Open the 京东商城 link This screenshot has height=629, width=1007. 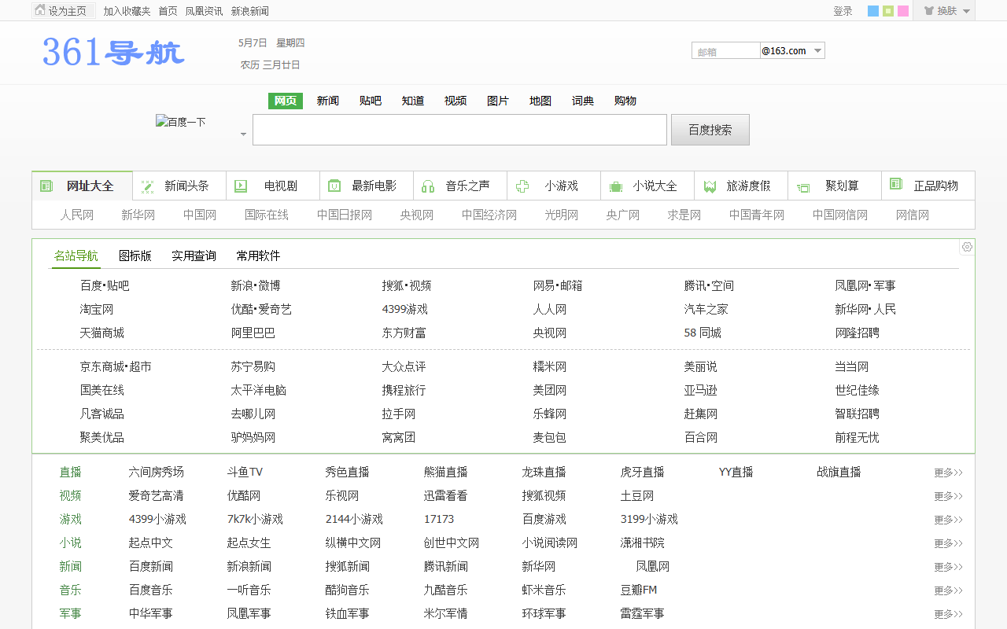[x=102, y=366]
